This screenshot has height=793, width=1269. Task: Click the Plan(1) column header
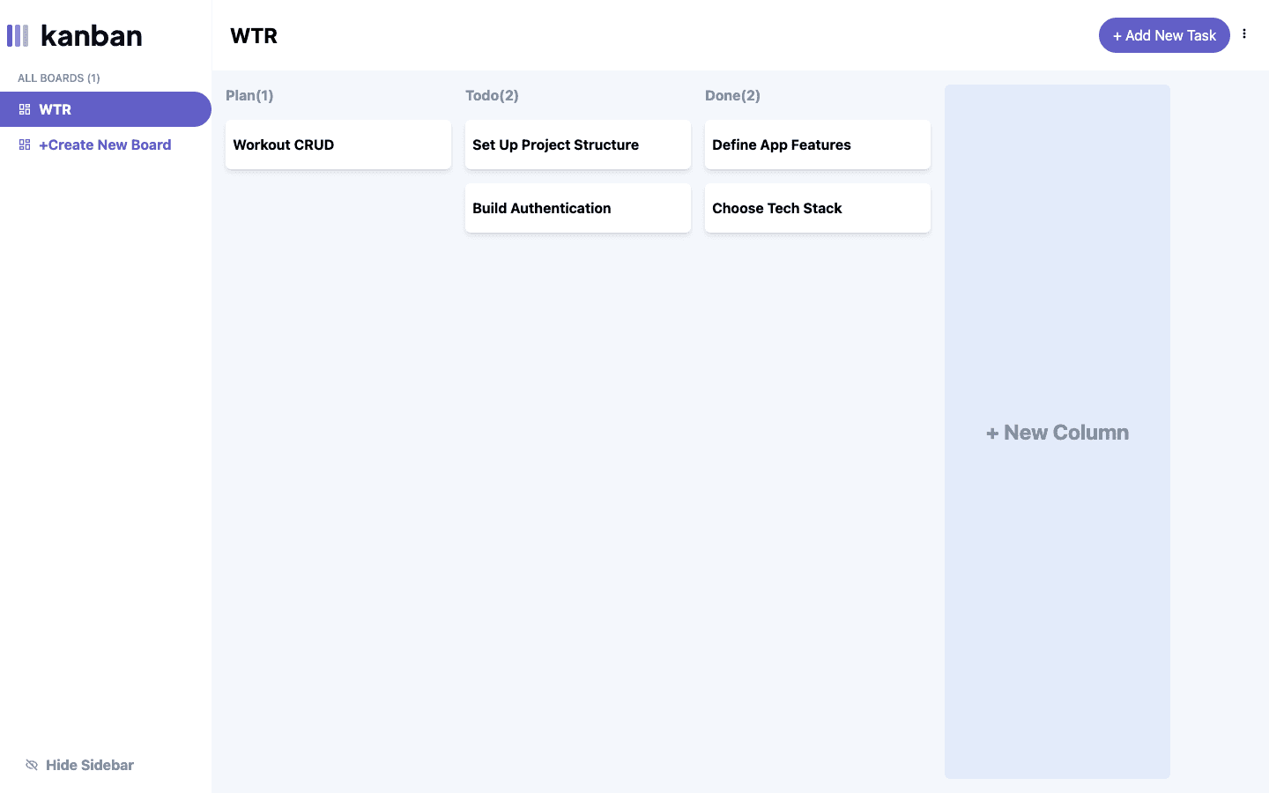pos(249,95)
